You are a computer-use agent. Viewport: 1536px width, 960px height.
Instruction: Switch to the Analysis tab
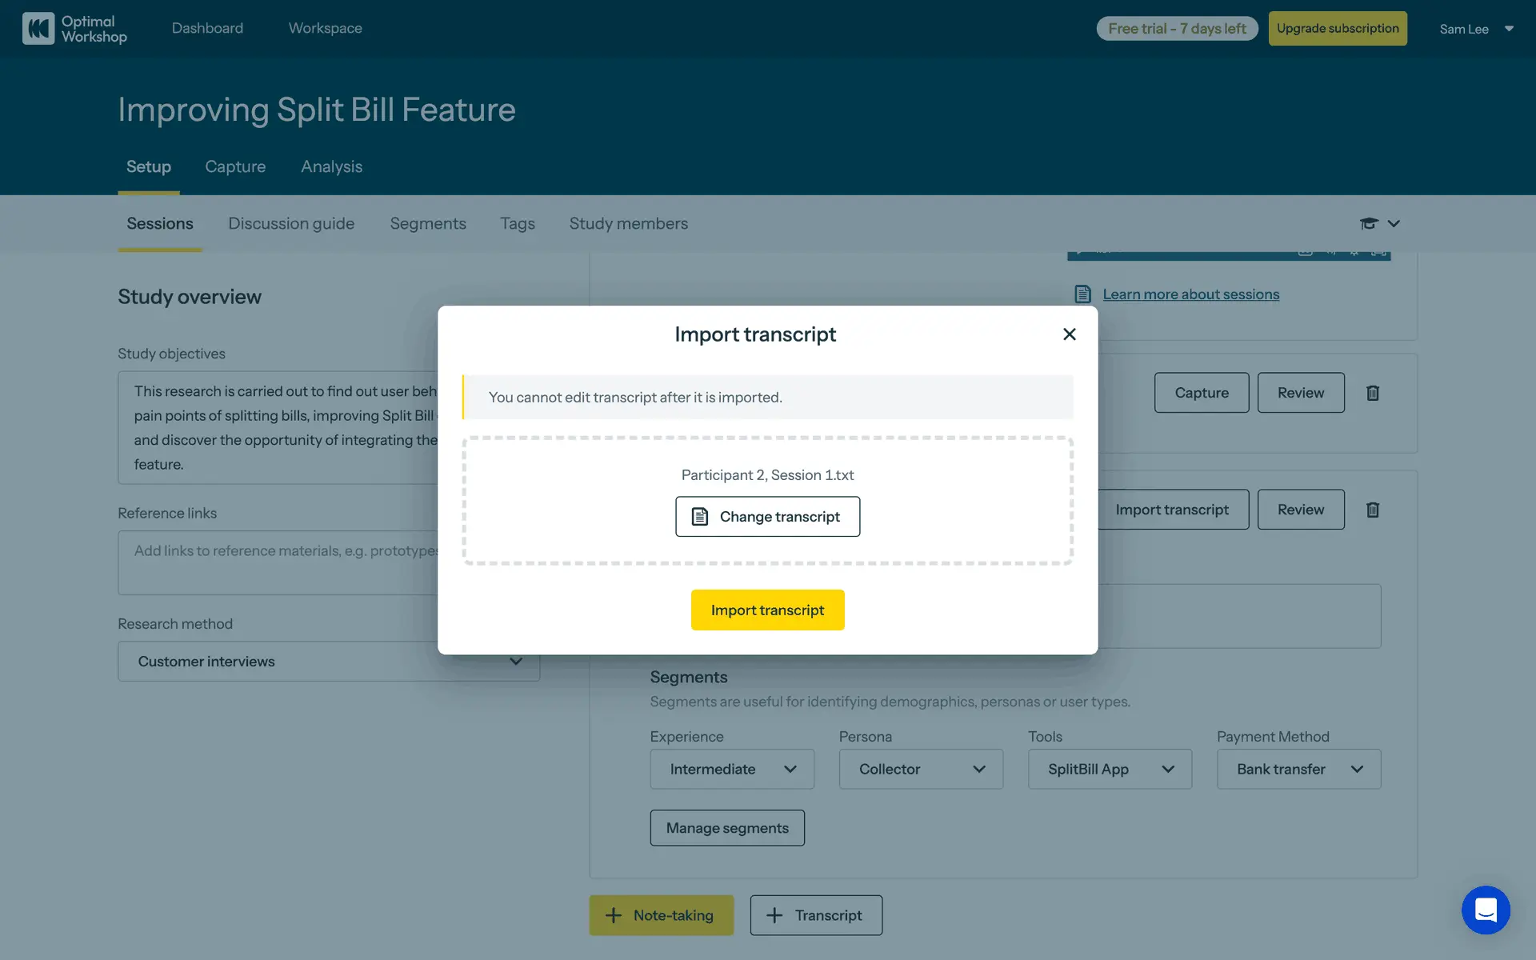pos(331,166)
